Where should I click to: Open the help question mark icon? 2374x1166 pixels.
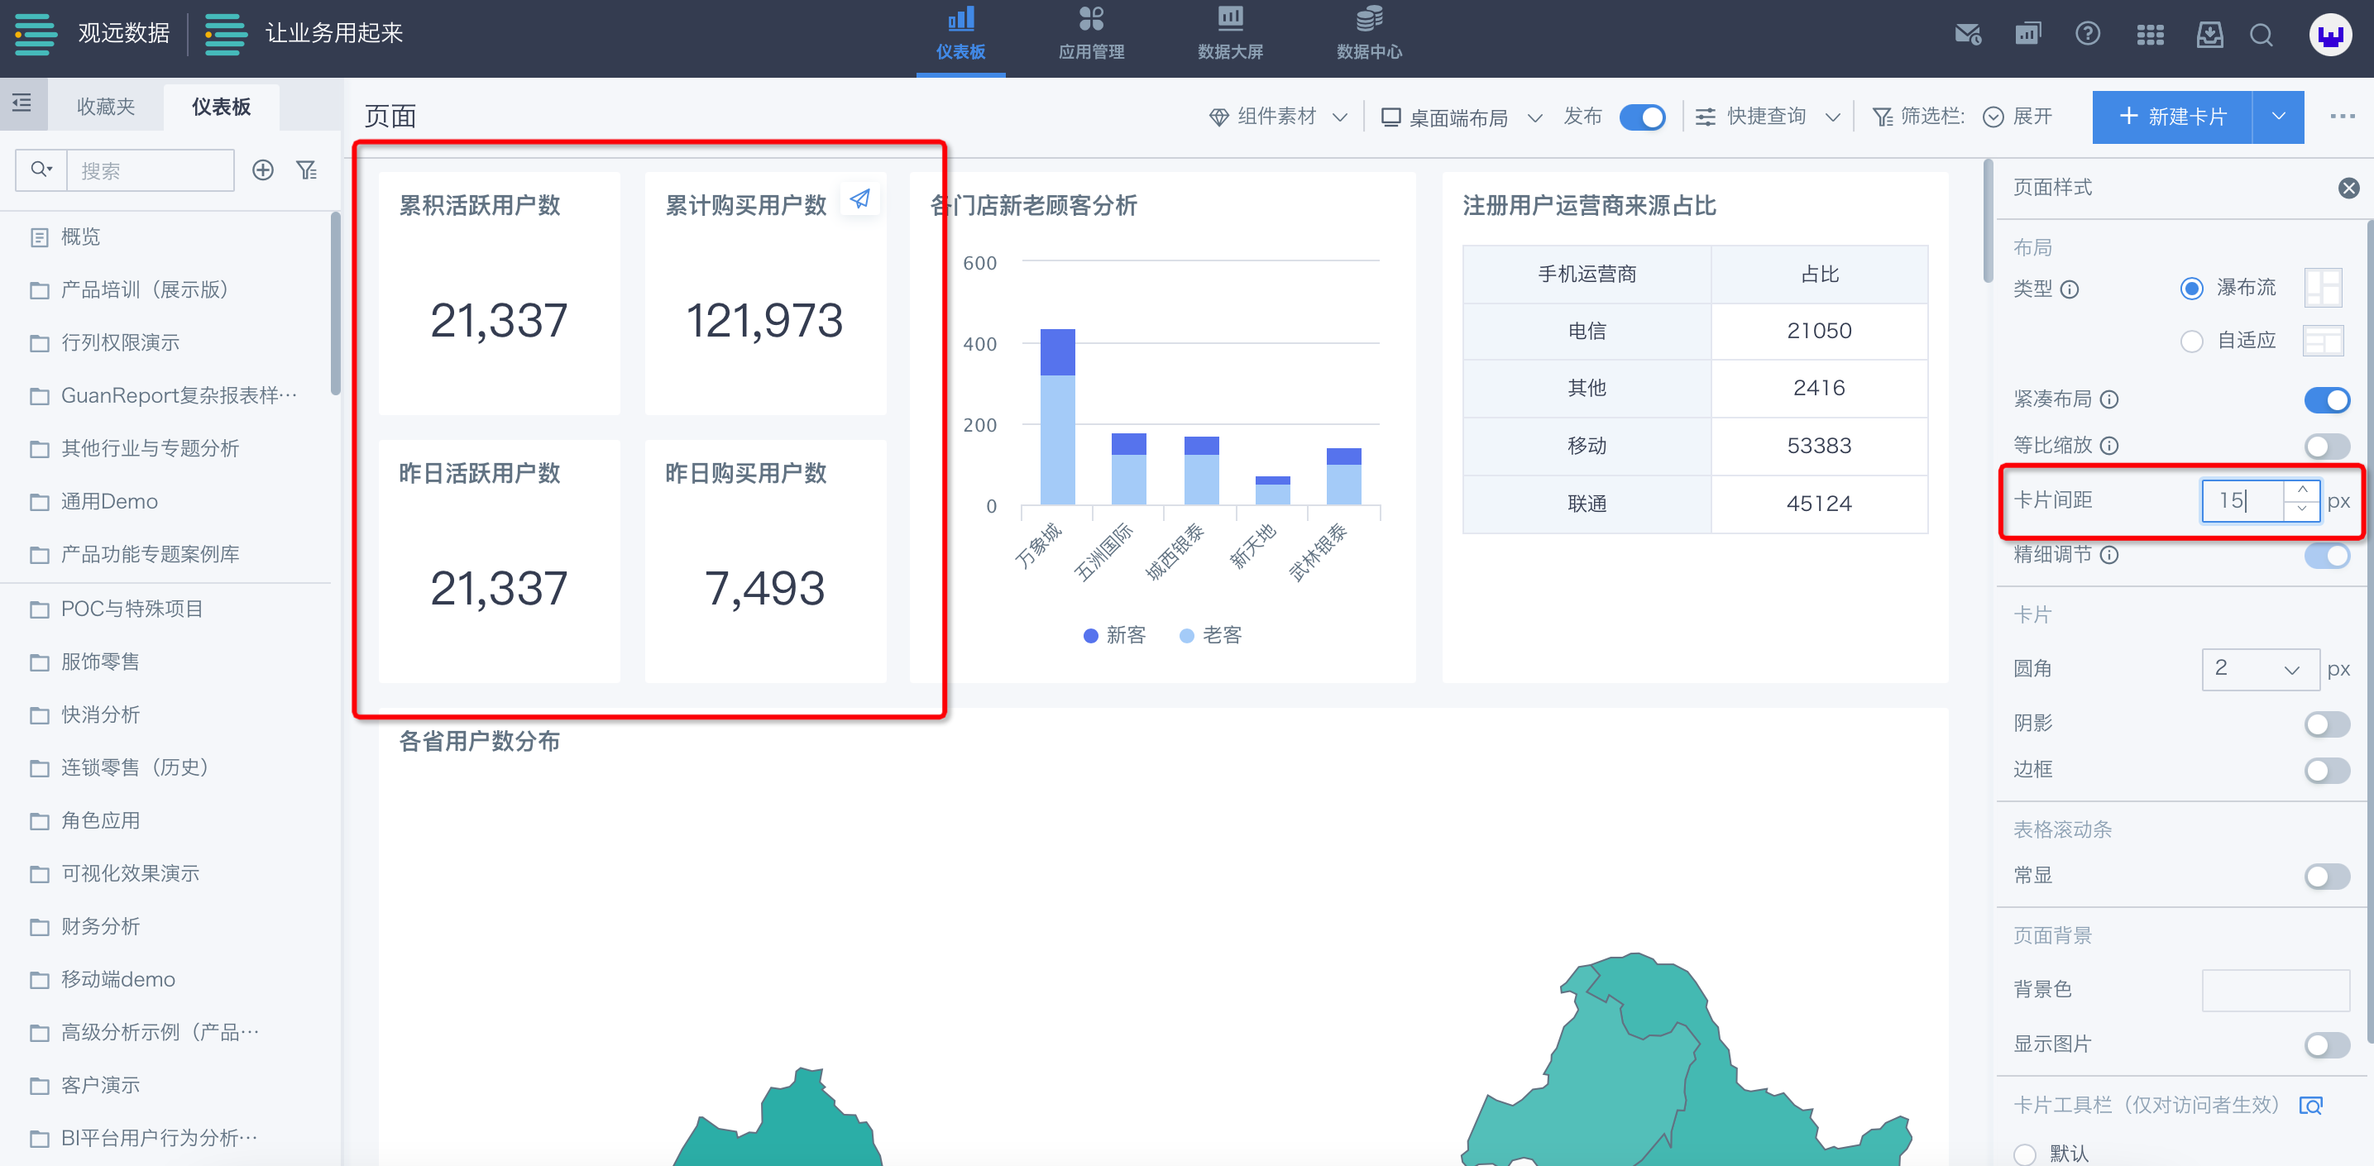point(2088,35)
